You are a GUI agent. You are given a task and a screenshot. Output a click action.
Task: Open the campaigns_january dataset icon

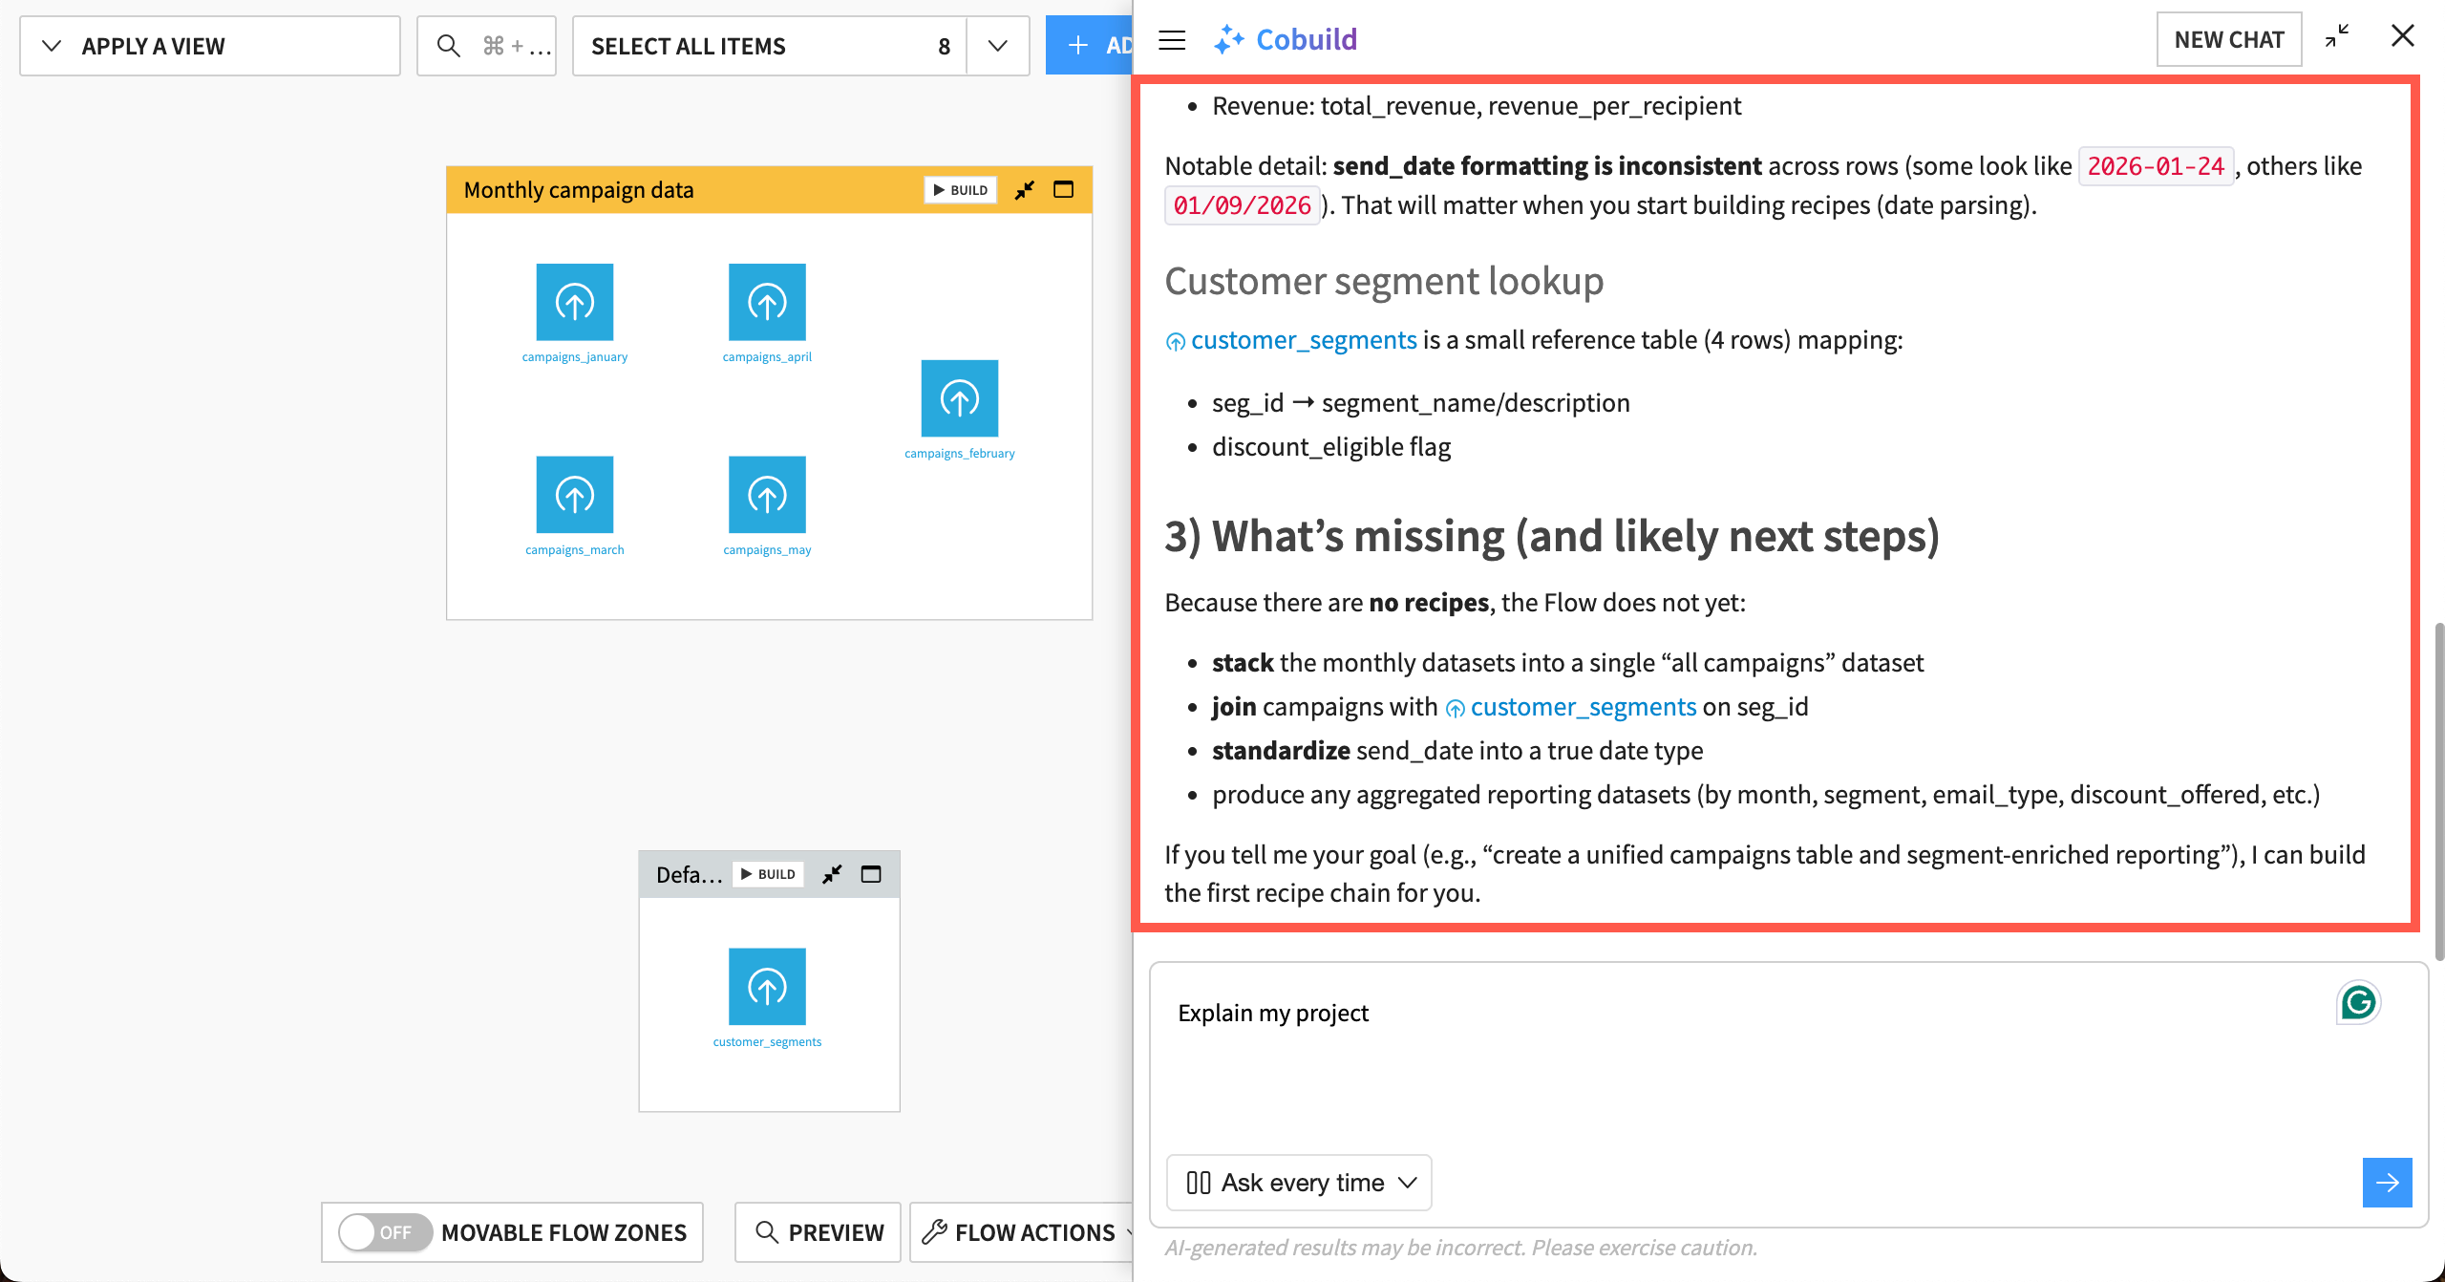[574, 302]
